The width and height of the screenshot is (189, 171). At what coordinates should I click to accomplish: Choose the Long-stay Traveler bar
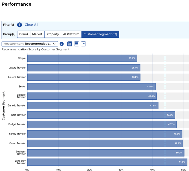(x=107, y=162)
